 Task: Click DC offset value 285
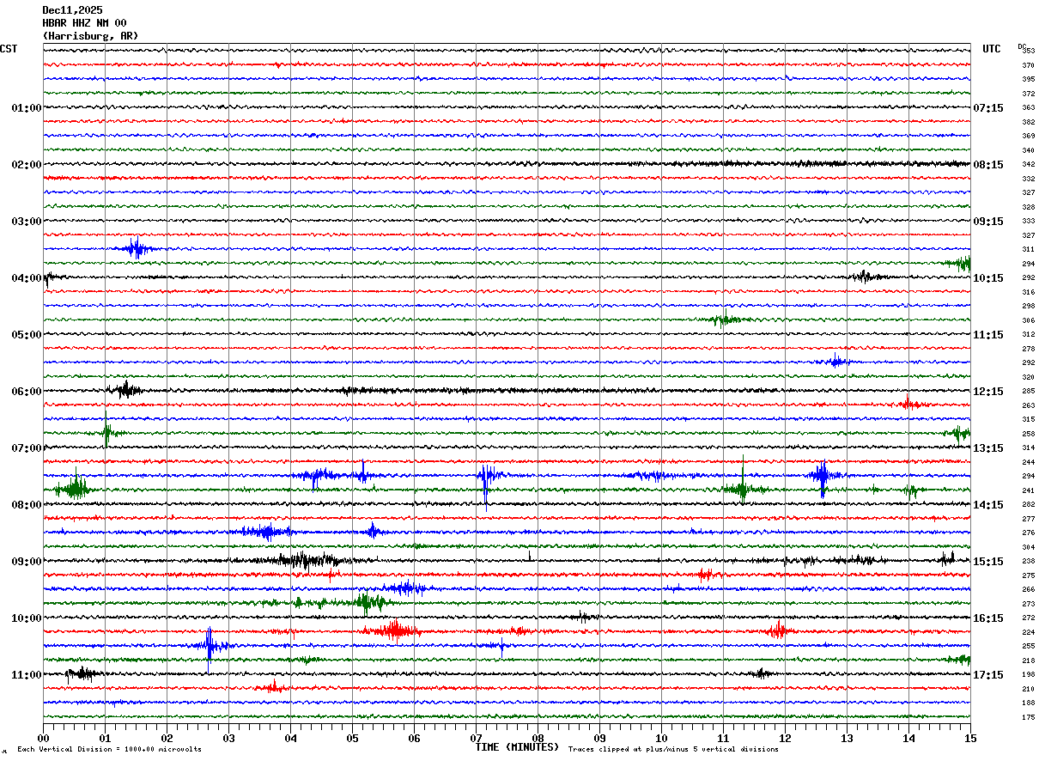coord(1028,392)
